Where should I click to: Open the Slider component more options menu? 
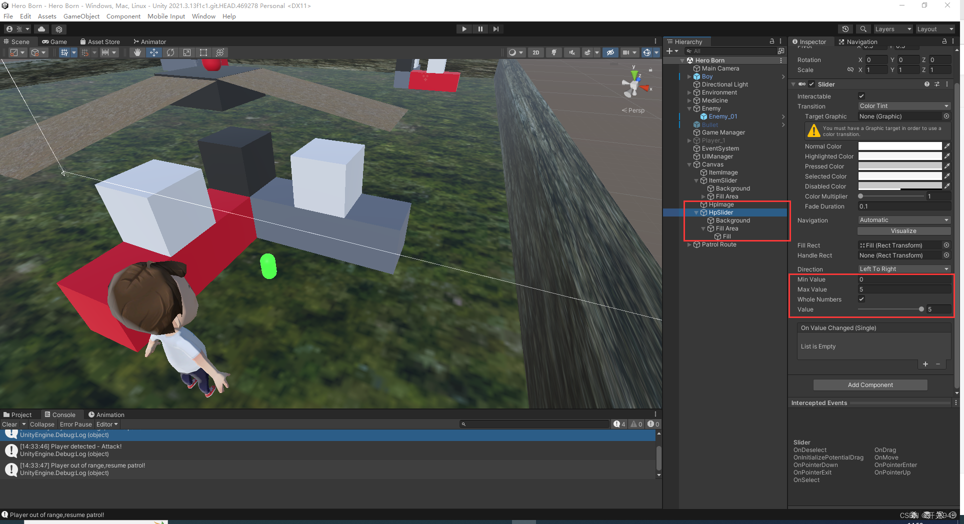(x=947, y=84)
